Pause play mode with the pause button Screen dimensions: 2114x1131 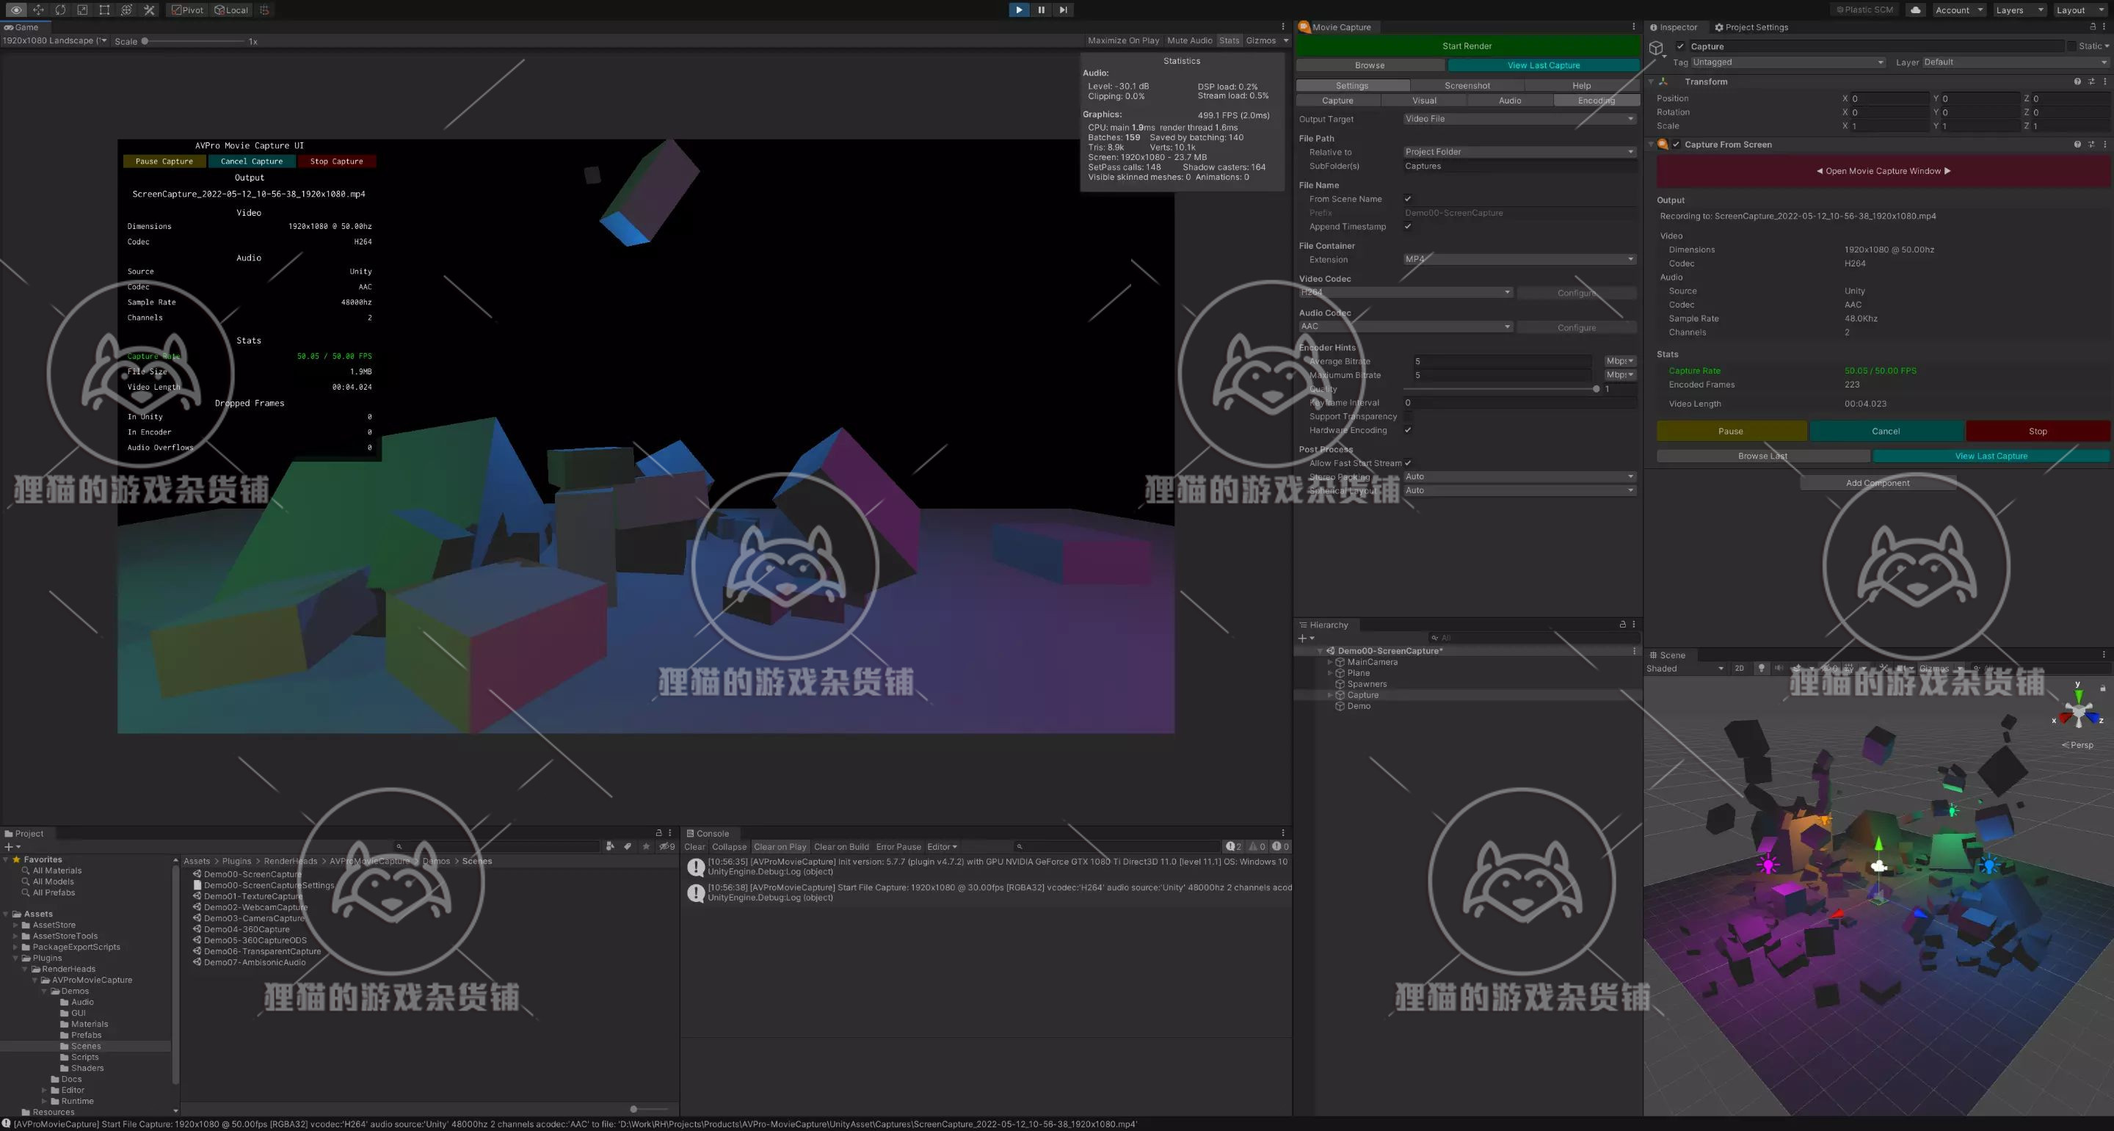(1041, 10)
